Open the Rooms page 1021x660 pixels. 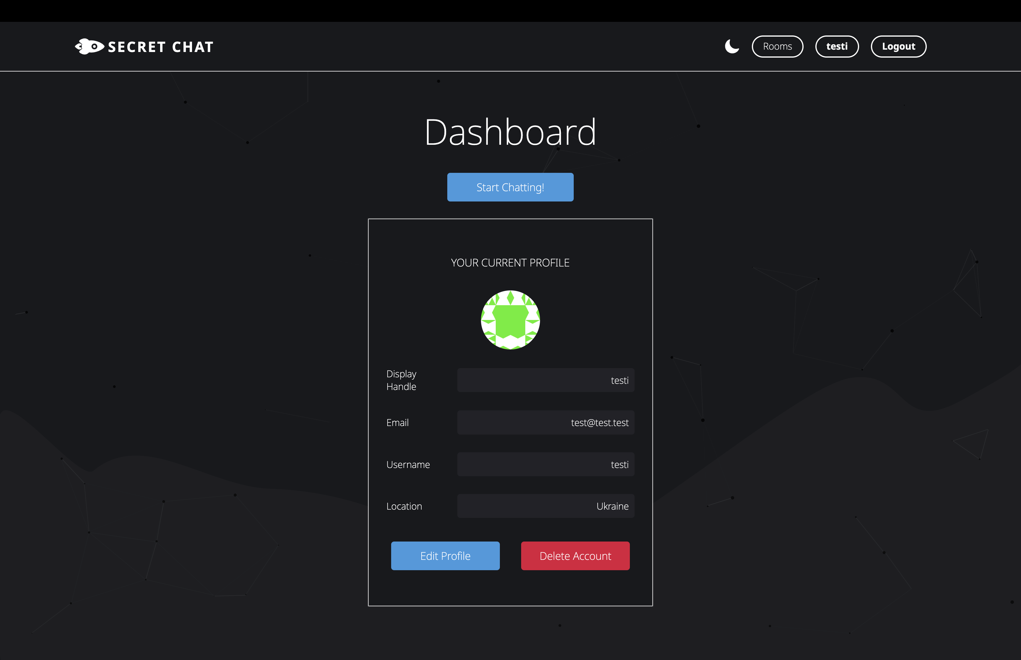coord(777,46)
